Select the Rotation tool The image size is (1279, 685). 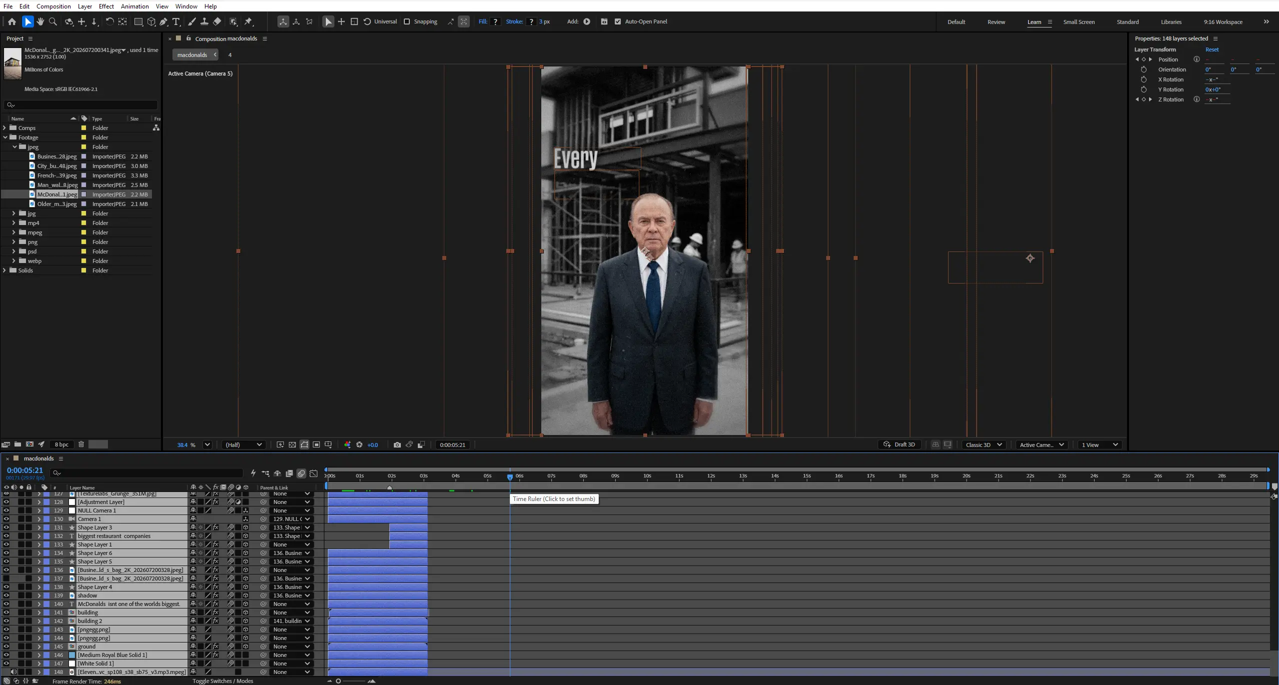[109, 21]
